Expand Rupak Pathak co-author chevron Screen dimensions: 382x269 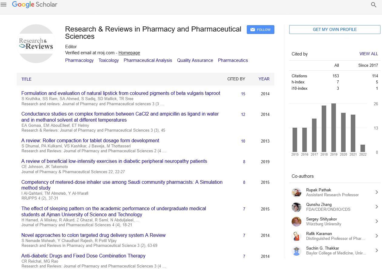click(377, 192)
